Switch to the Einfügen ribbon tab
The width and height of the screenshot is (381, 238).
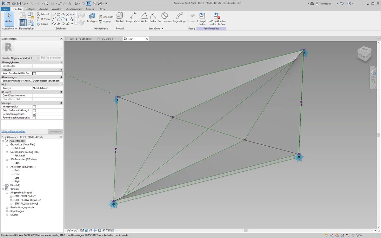pos(30,9)
